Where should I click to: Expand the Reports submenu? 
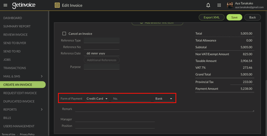pyautogui.click(x=42, y=110)
